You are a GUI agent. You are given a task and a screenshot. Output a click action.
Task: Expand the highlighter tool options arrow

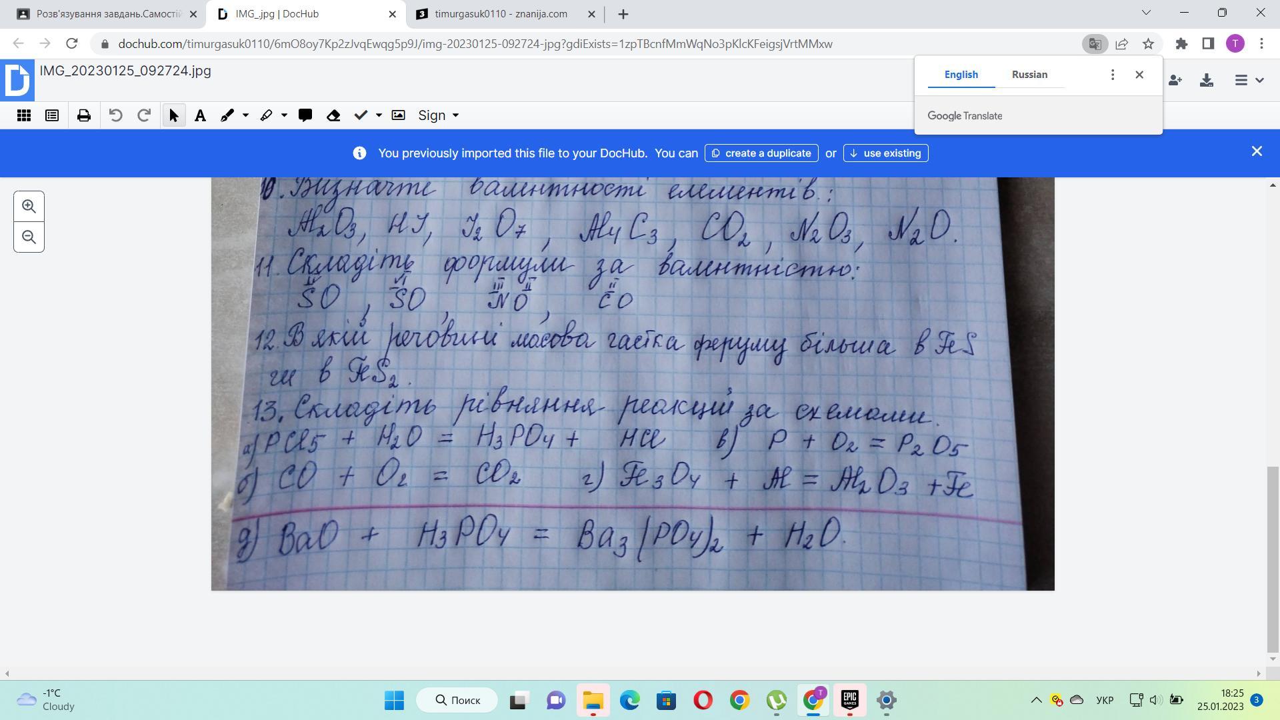(x=284, y=115)
